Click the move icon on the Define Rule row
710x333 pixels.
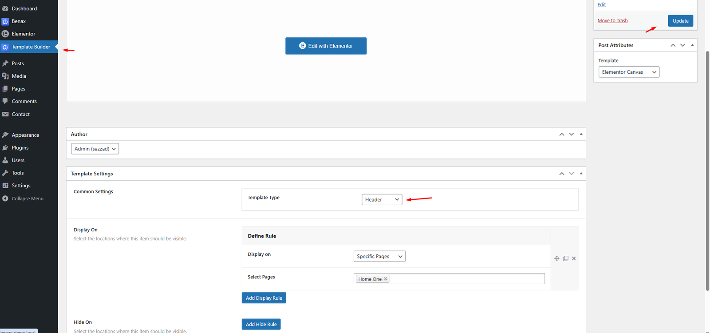pos(556,258)
